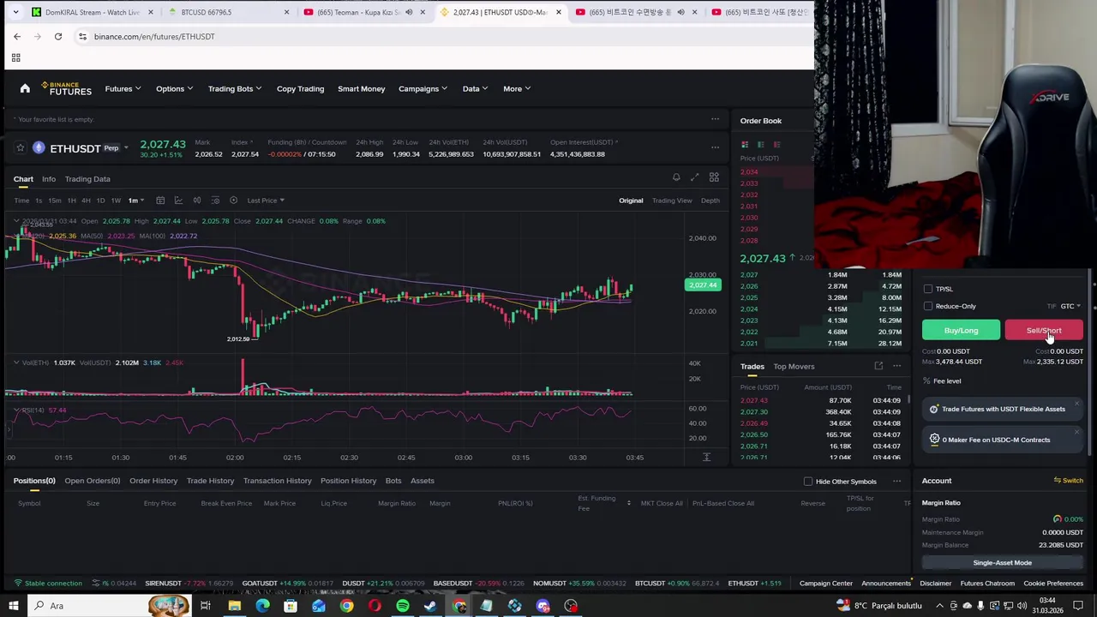Click Single-Asset Mode button
1097x617 pixels.
click(1002, 563)
